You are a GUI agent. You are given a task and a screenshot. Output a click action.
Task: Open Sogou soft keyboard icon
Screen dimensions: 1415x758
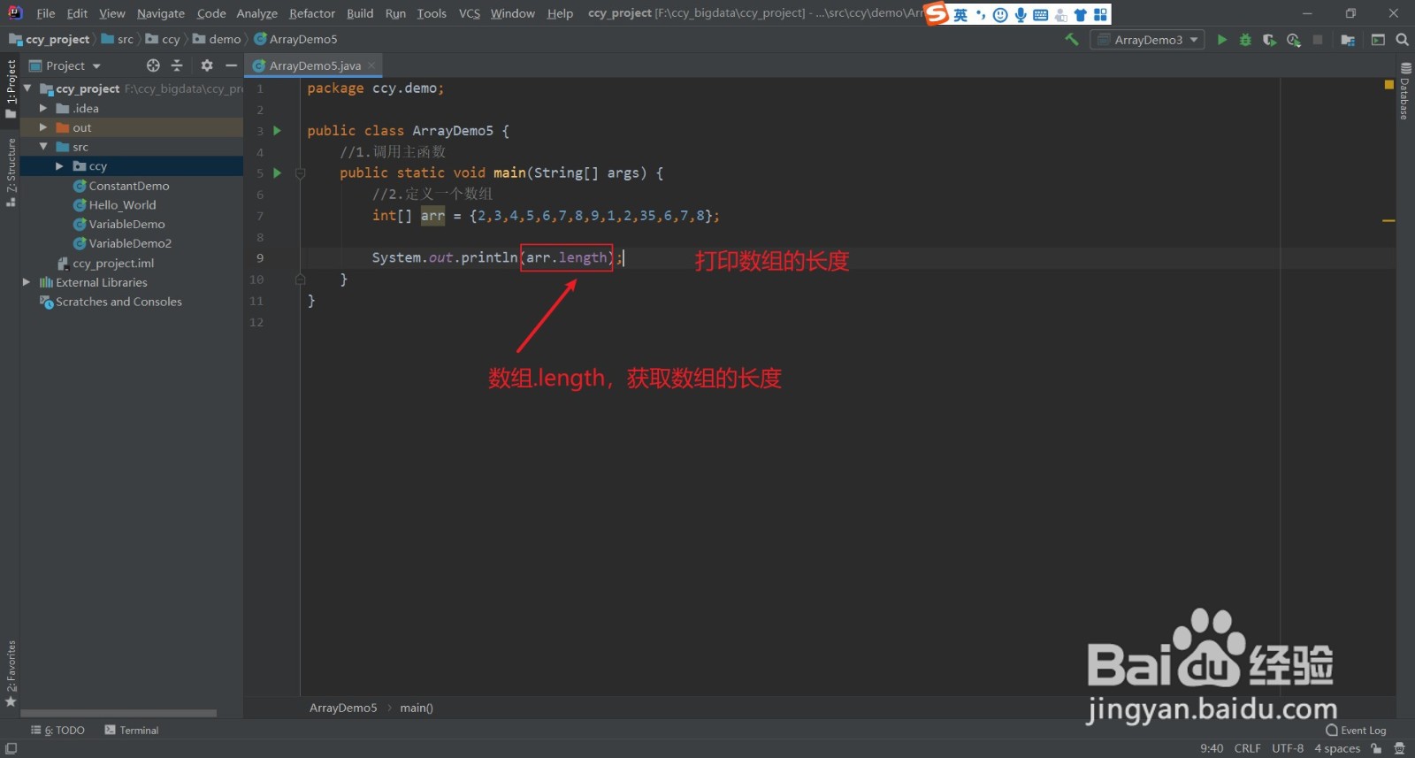(x=1040, y=15)
